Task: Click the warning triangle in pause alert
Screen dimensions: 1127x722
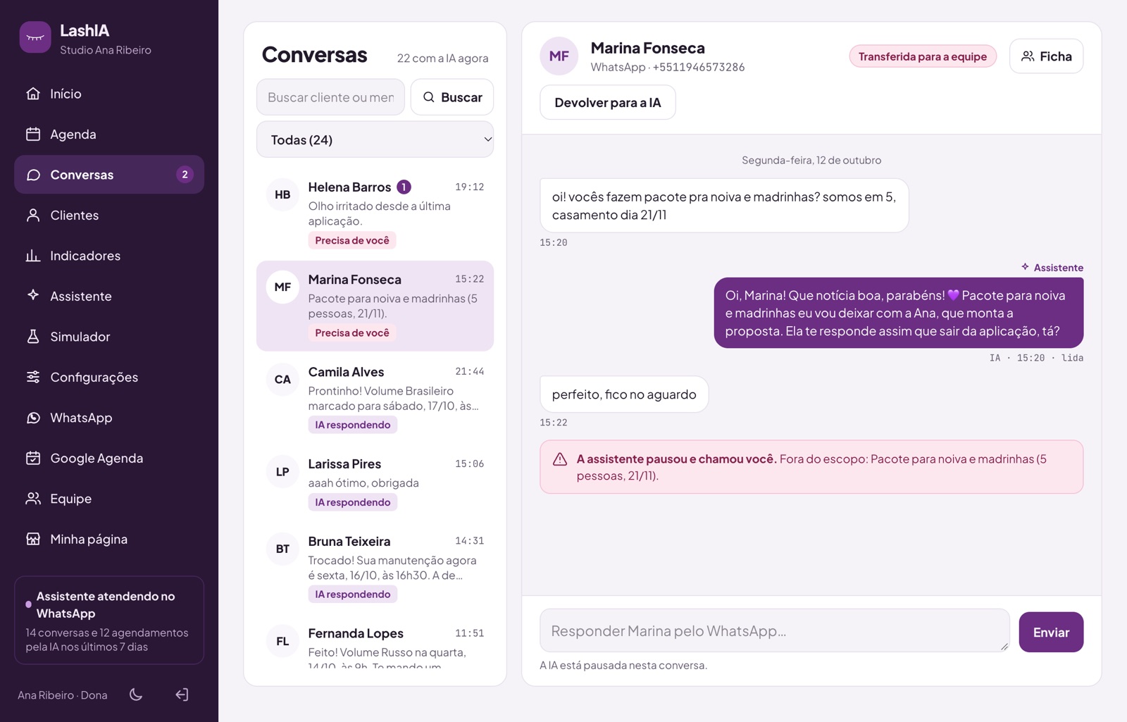Action: 560,459
